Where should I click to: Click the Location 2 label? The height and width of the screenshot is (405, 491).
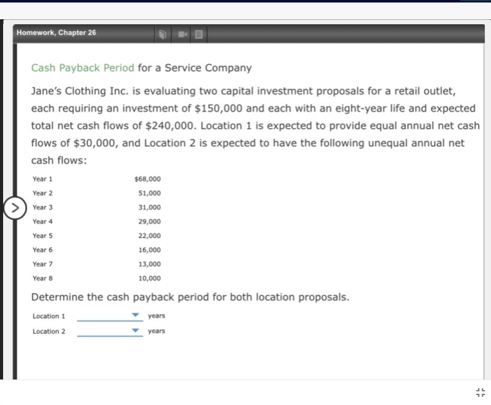pyautogui.click(x=49, y=332)
